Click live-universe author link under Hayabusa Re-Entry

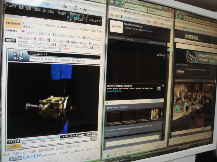(x=147, y=31)
